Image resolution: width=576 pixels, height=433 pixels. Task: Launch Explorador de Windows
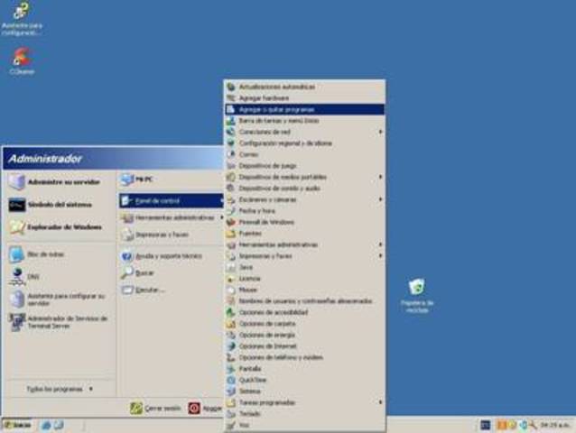point(60,227)
